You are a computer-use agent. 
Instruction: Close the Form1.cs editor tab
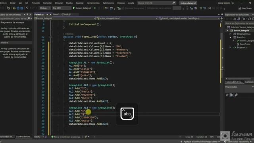(x=50, y=14)
